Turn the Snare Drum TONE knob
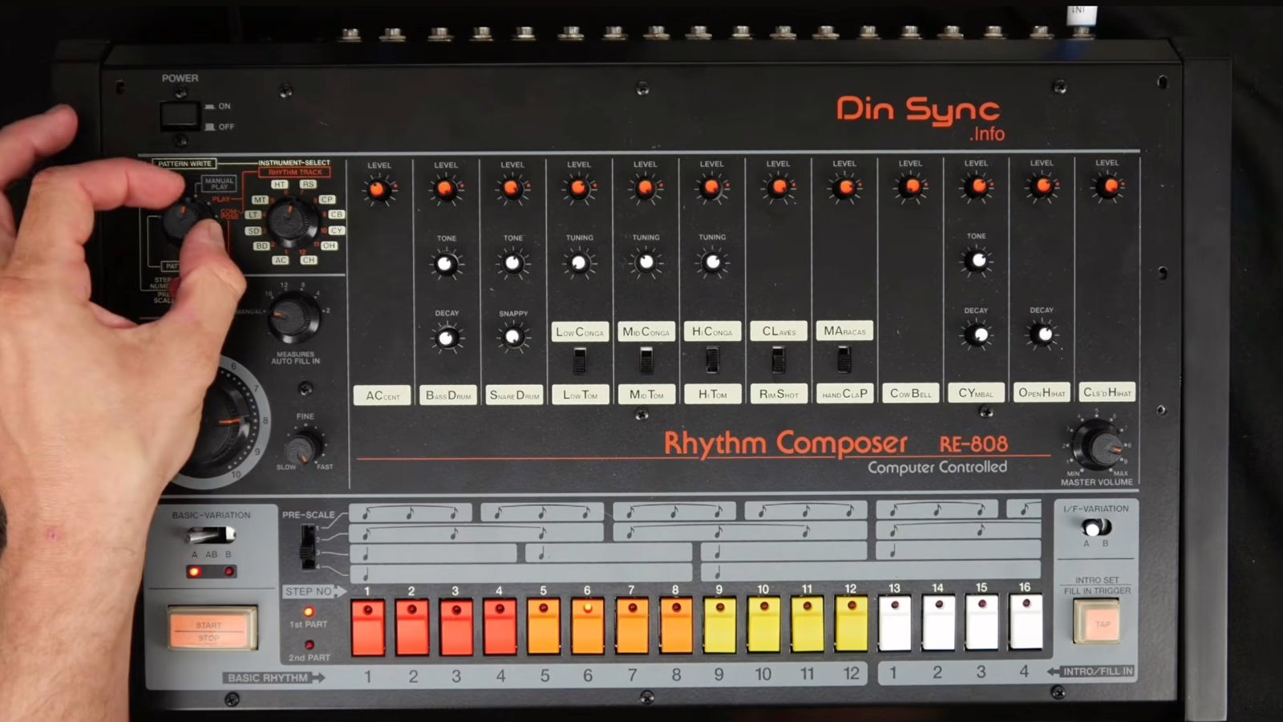This screenshot has width=1283, height=722. tap(513, 263)
